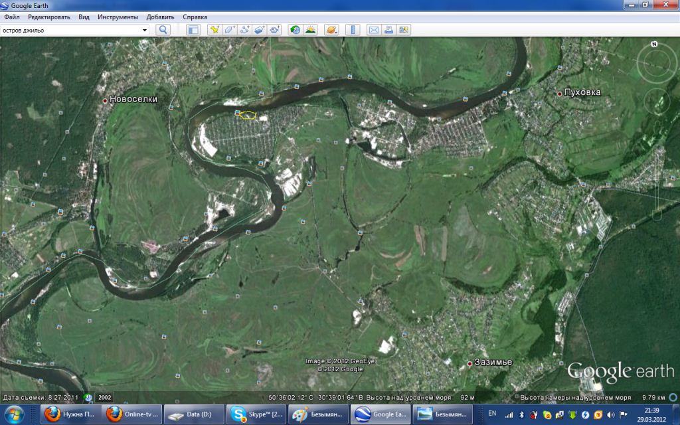Screen dimensions: 680x425
Task: Click the zoom slider on the map
Action: coord(657,193)
